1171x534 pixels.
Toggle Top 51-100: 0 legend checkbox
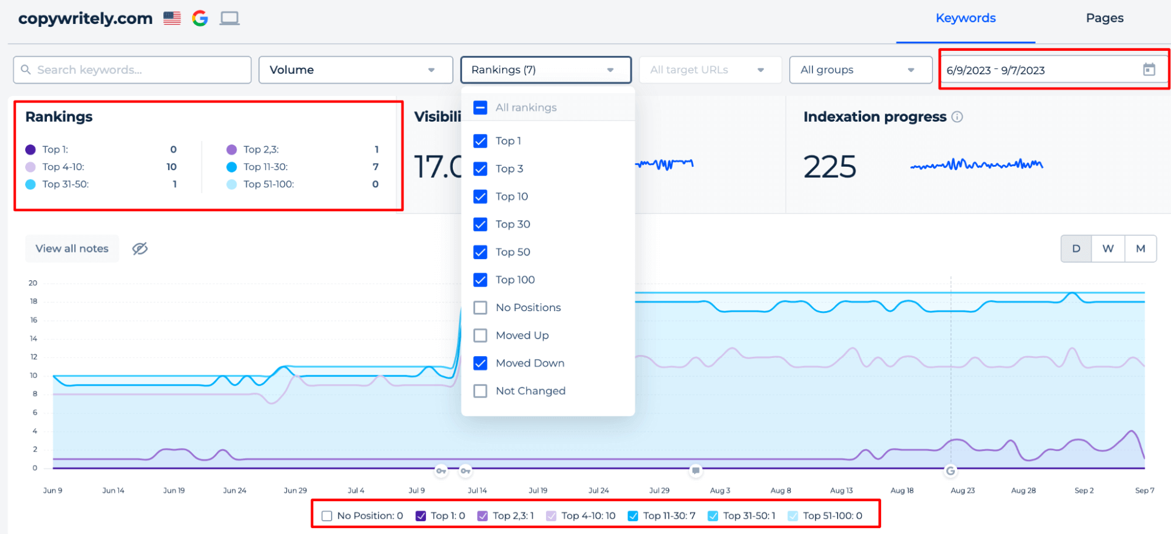pyautogui.click(x=793, y=516)
